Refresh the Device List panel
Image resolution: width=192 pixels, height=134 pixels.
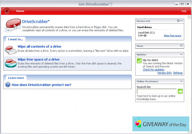(178, 21)
